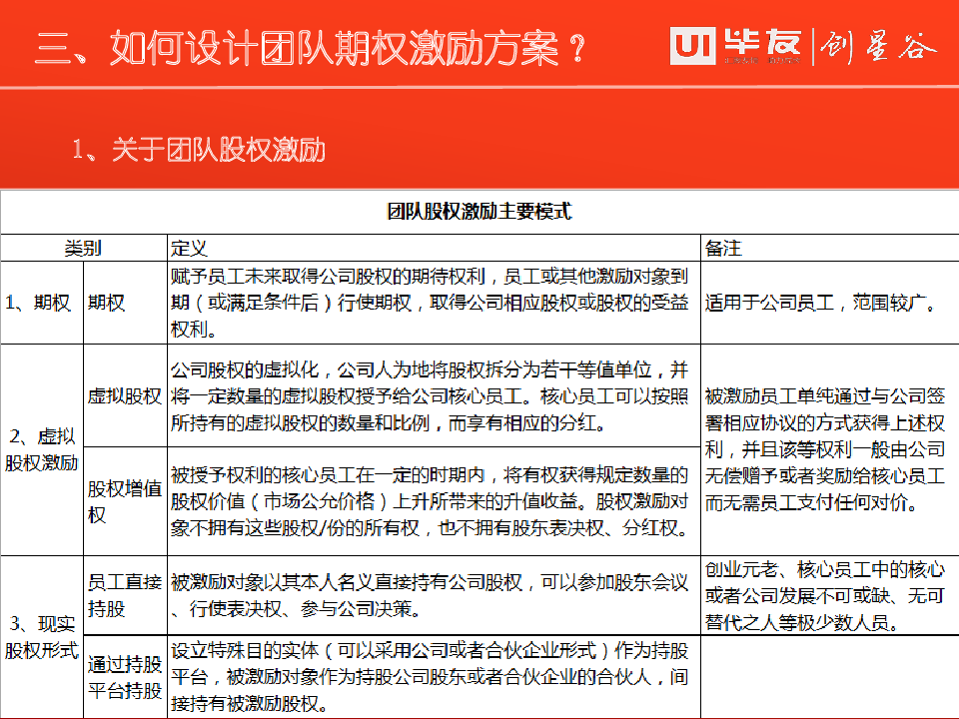The image size is (959, 719).
Task: Click the 通过持股平台持股 subcategory cell
Action: (x=124, y=676)
